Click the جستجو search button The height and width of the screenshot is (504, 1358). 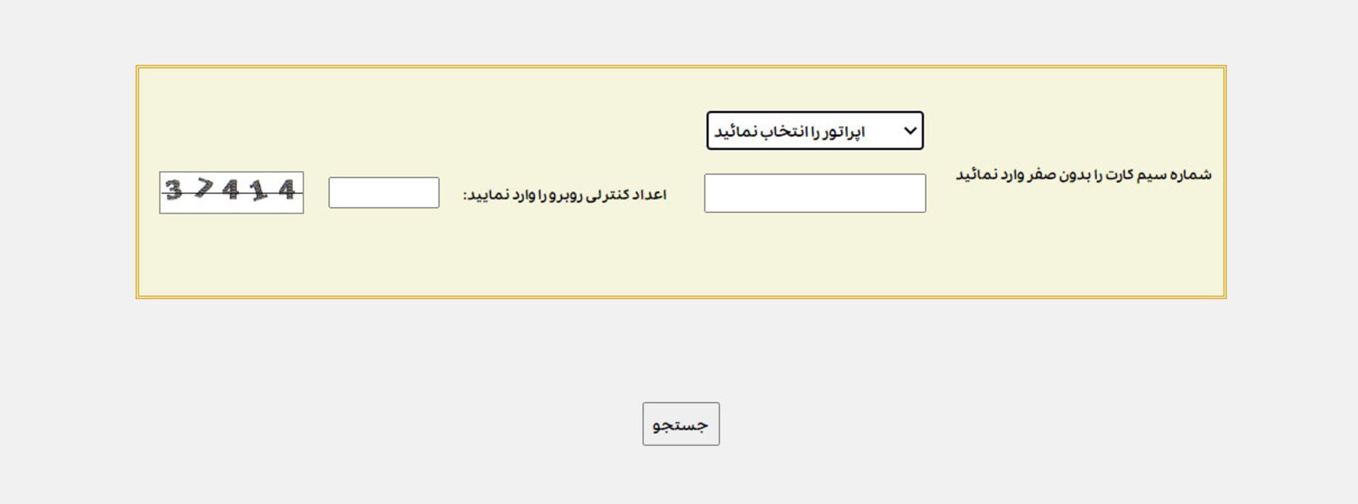pyautogui.click(x=680, y=424)
